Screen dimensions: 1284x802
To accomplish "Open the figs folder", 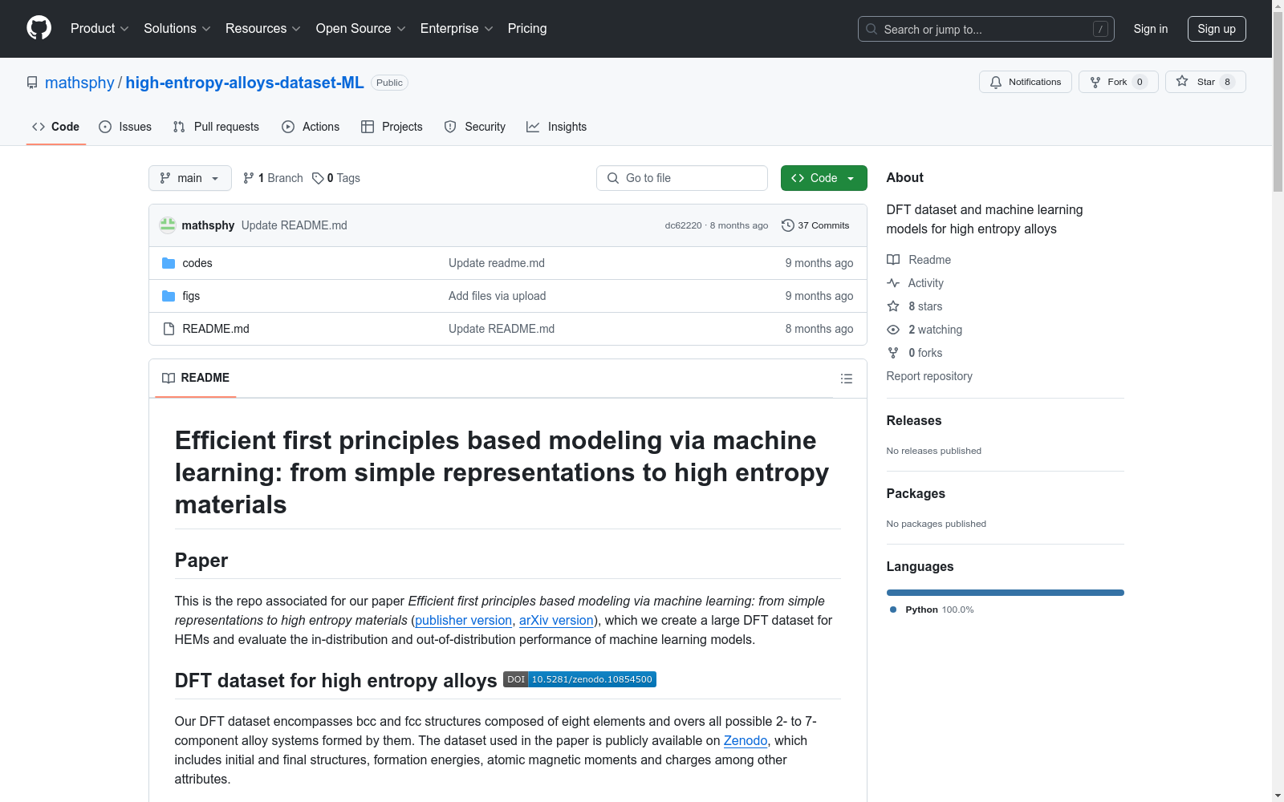I will click(x=191, y=296).
